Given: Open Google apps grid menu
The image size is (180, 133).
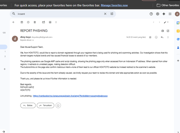Looking at the screenshot, I should click(x=170, y=14).
